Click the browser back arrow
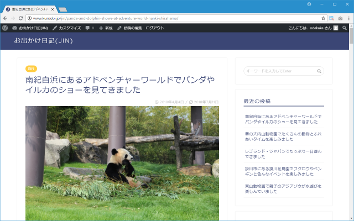The width and height of the screenshot is (354, 221). click(x=5, y=18)
